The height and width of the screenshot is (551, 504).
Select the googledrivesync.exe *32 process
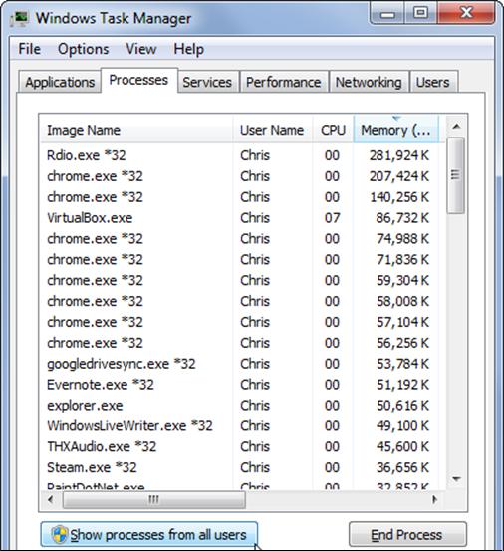(239, 364)
